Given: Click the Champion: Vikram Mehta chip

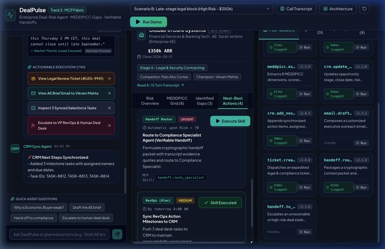Looking at the screenshot, I should (217, 77).
